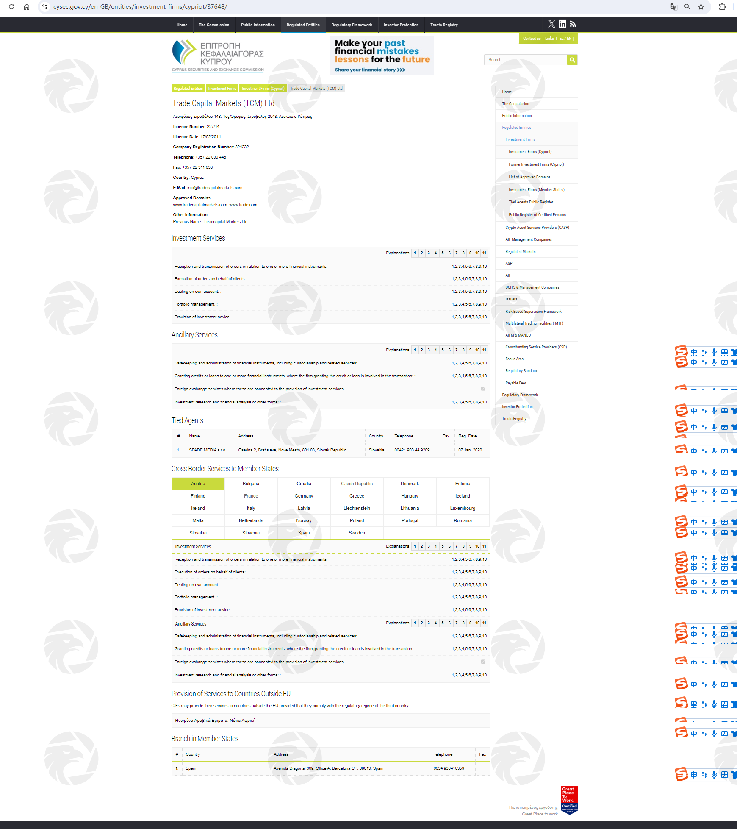
Task: Select Austria in Cross Border Services
Action: coord(198,484)
